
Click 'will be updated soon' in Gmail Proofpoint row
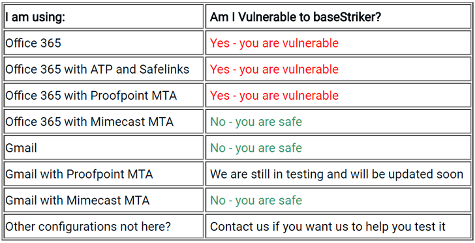(x=407, y=174)
